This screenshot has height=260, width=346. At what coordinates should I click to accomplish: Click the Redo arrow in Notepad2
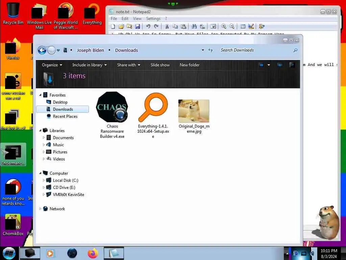(x=156, y=26)
